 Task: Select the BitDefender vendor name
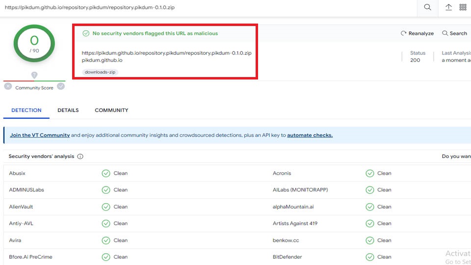click(x=287, y=257)
